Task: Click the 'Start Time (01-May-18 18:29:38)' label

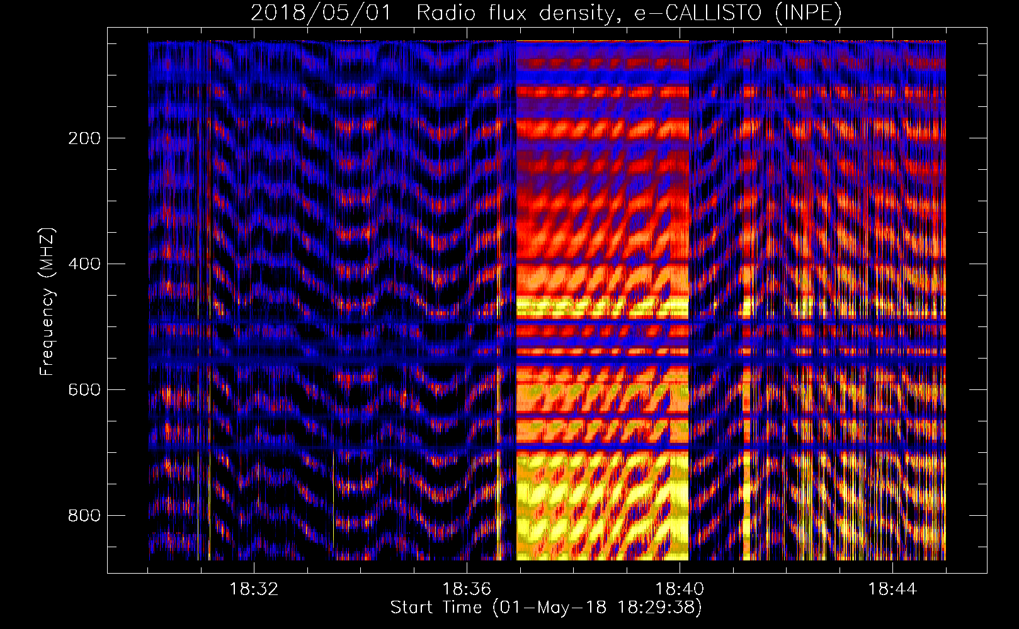Action: (x=546, y=608)
